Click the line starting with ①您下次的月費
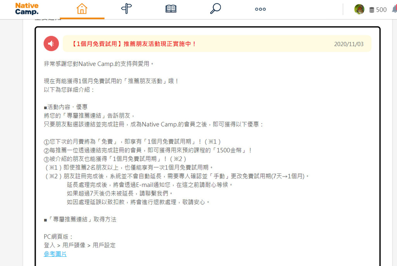Screen dimensions: 397x266 coord(133,142)
